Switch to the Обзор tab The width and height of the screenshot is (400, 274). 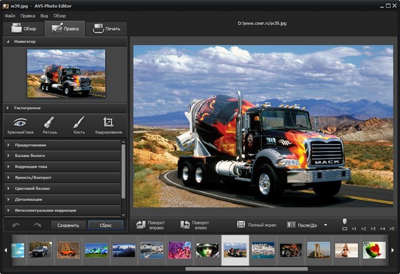24,29
